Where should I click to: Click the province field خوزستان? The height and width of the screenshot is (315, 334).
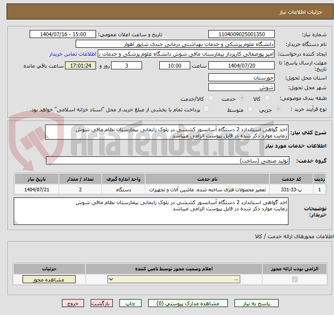pos(242,77)
